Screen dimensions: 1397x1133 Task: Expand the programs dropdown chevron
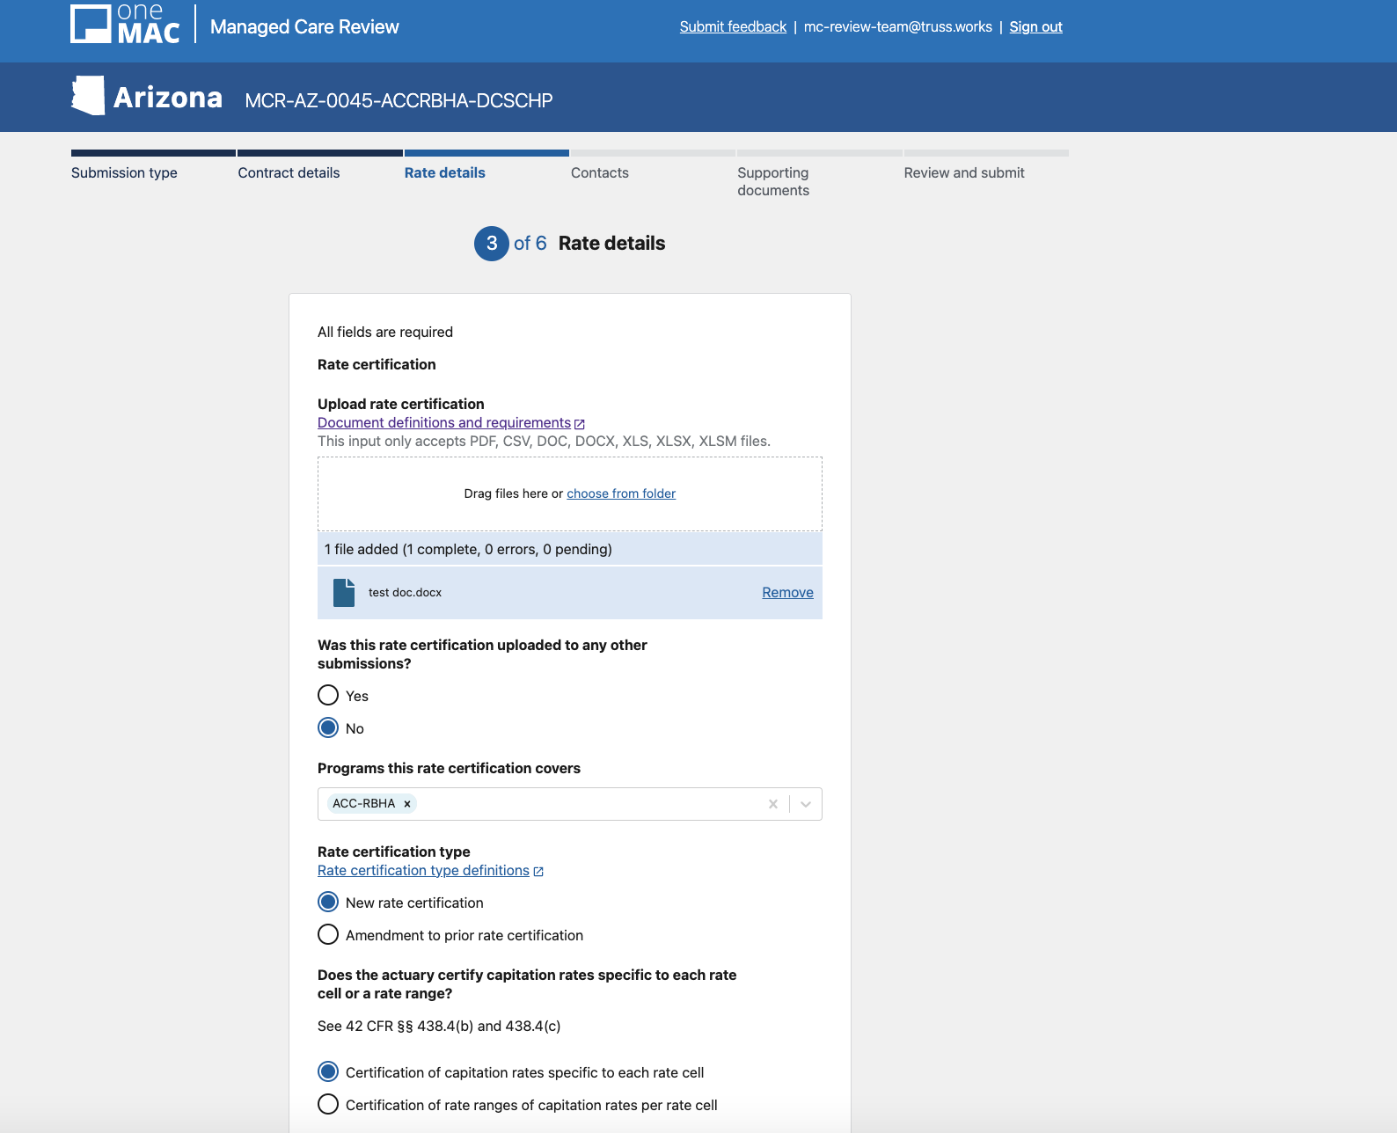(806, 804)
